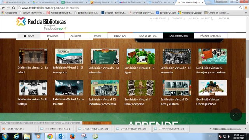249x140 pixels.
Task: Click the INICIO home icon tab
Action: pos(29,36)
